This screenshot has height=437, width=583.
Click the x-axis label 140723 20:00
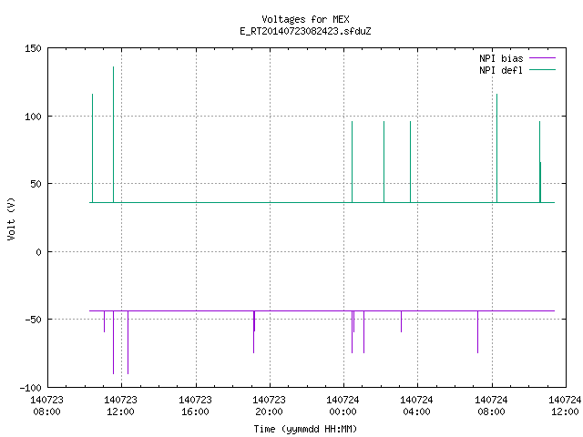[269, 405]
